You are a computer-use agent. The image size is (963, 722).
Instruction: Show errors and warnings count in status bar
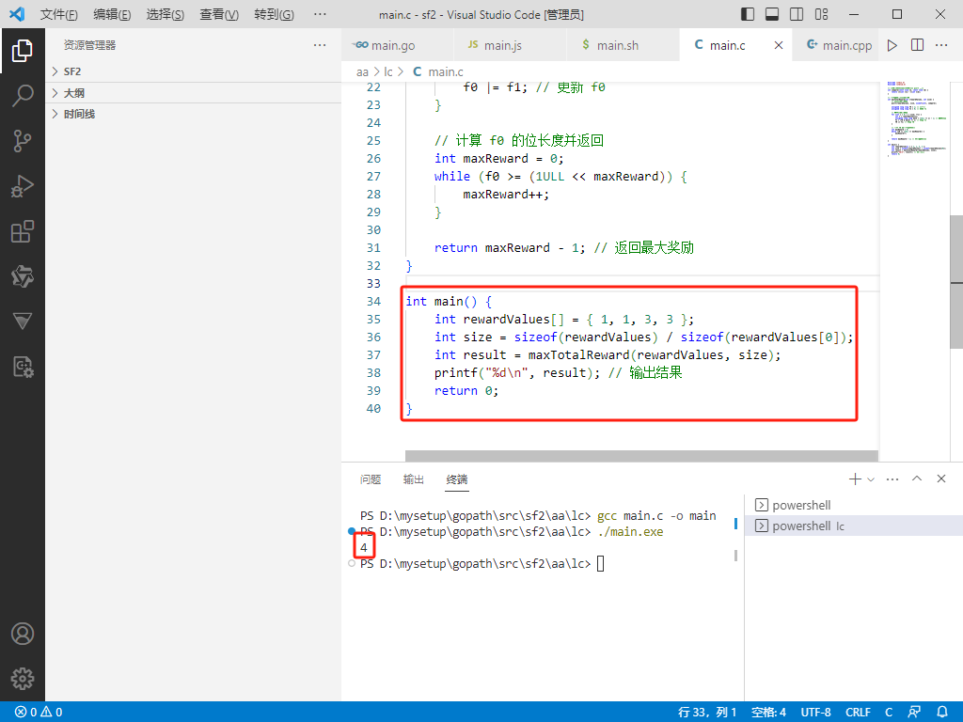click(39, 713)
